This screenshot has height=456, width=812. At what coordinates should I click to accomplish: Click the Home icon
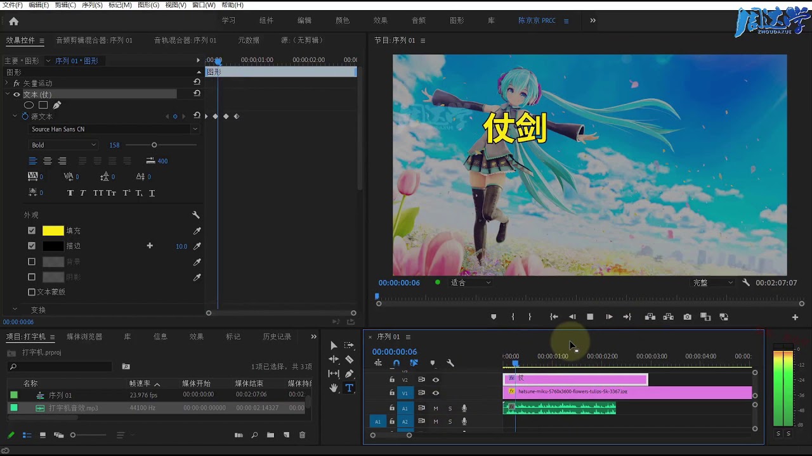coord(14,21)
